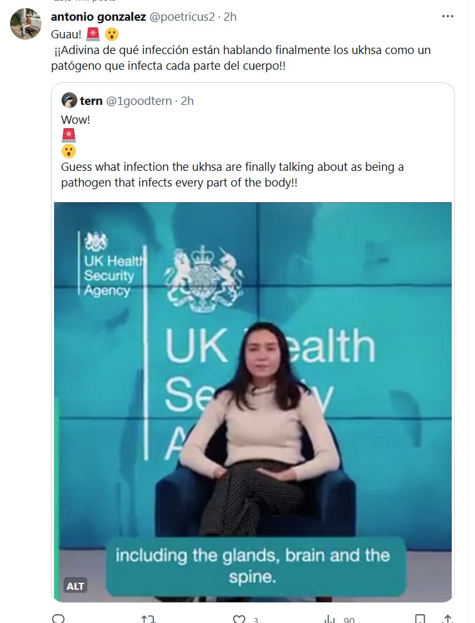This screenshot has width=475, height=623.
Task: Like the tweet with the heart icon
Action: click(239, 619)
